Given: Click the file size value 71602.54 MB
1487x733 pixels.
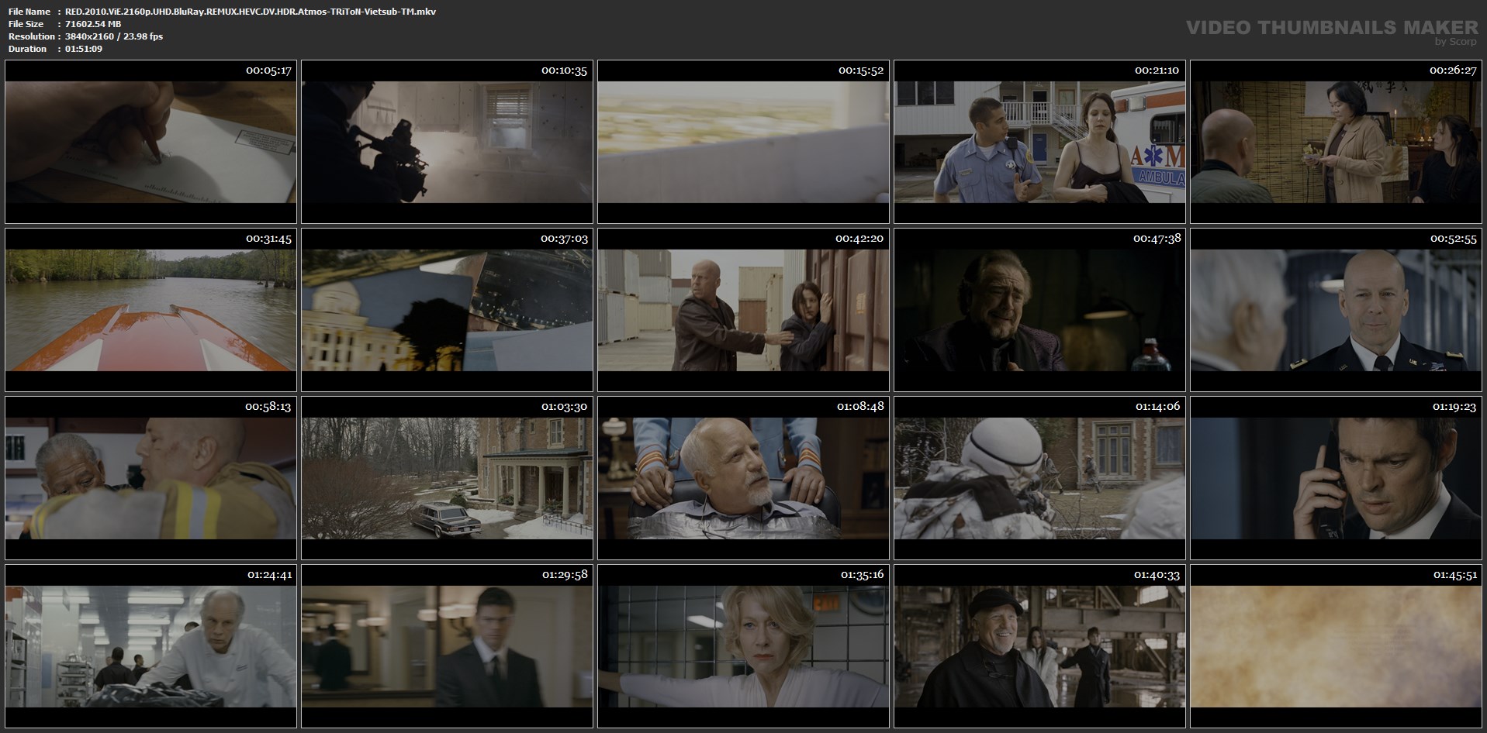Looking at the screenshot, I should point(93,24).
